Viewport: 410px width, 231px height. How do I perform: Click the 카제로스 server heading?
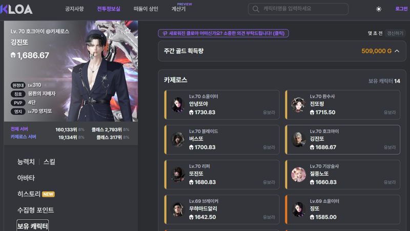[175, 80]
